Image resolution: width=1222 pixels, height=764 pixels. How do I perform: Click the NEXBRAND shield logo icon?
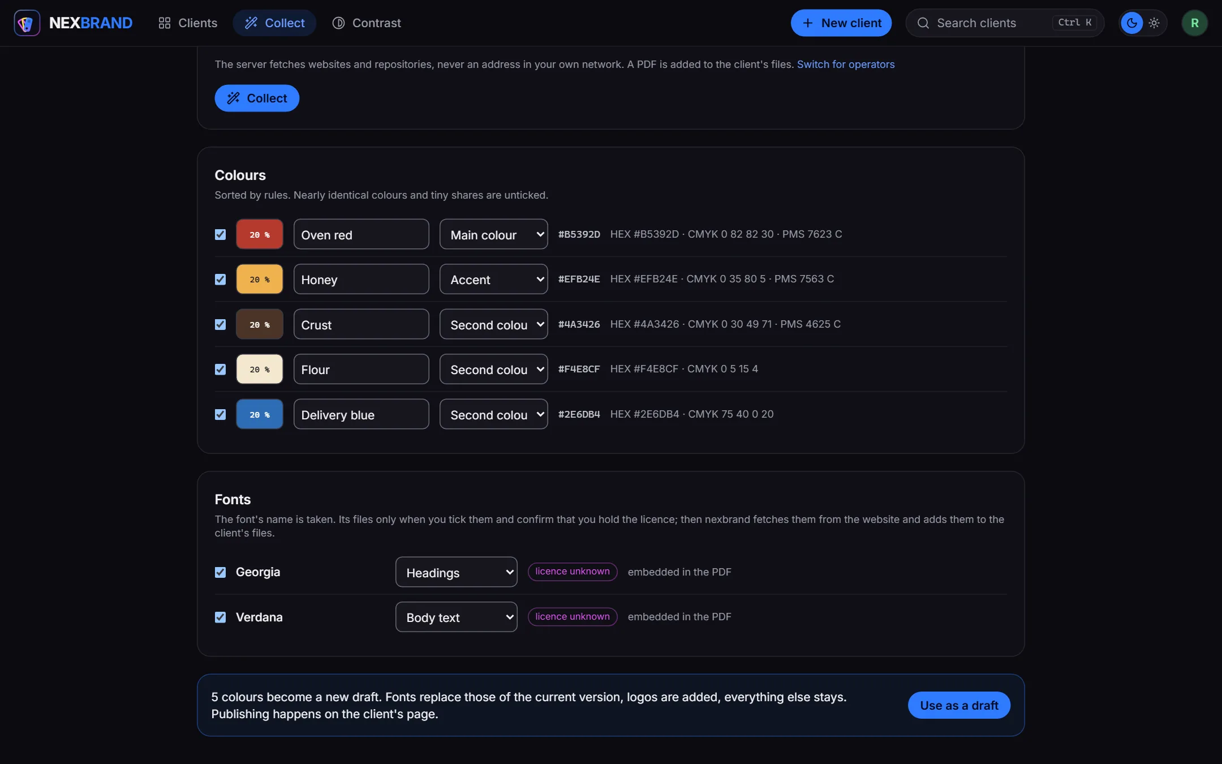(27, 23)
